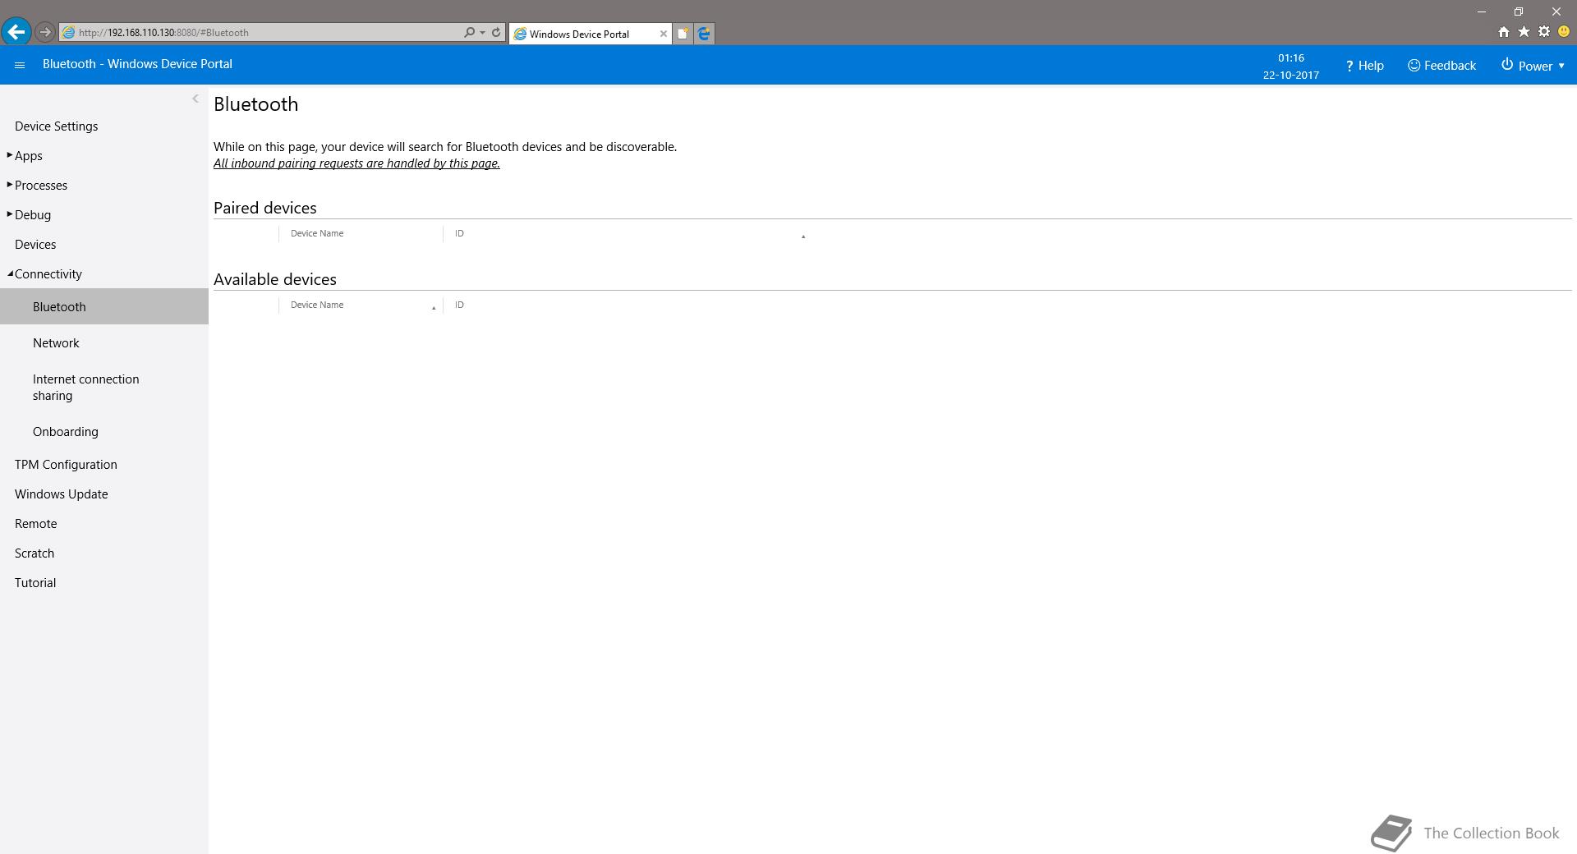
Task: Open Device Settings in the sidebar
Action: point(56,126)
